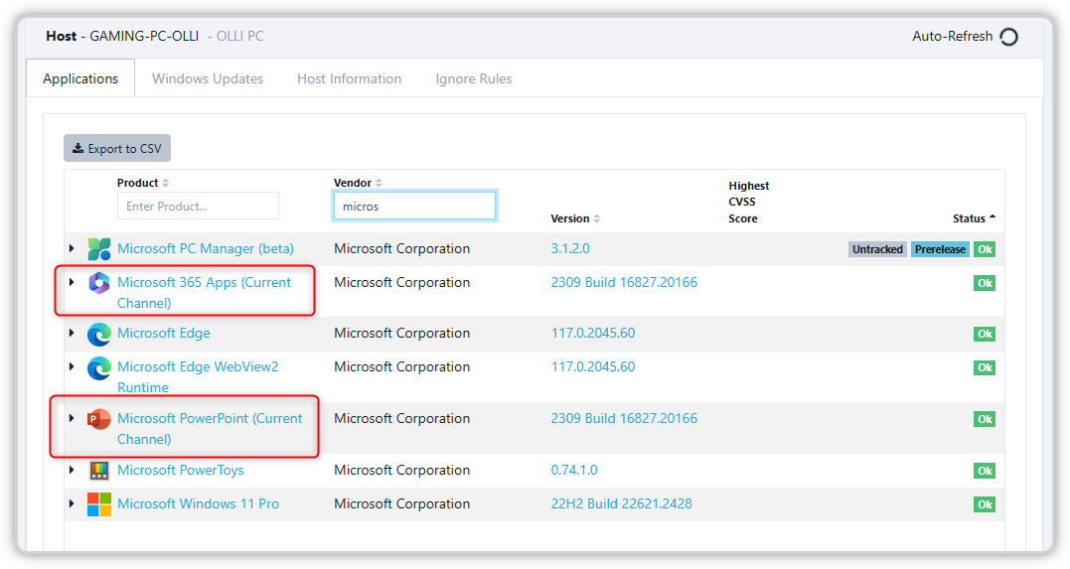Click the Microsoft 365 Apps icon
Image resolution: width=1070 pixels, height=569 pixels.
point(99,282)
